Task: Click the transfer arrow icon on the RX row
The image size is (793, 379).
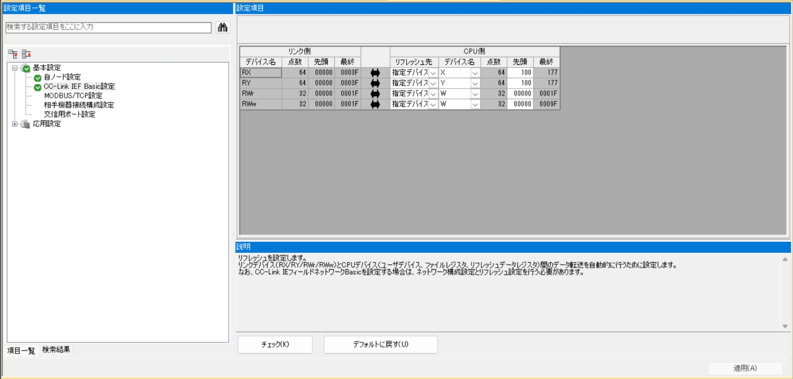Action: pyautogui.click(x=374, y=72)
